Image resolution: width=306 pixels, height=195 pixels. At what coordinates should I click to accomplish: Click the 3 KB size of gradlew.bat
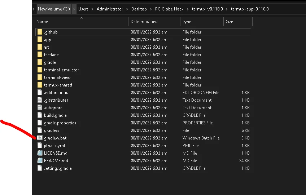point(245,138)
